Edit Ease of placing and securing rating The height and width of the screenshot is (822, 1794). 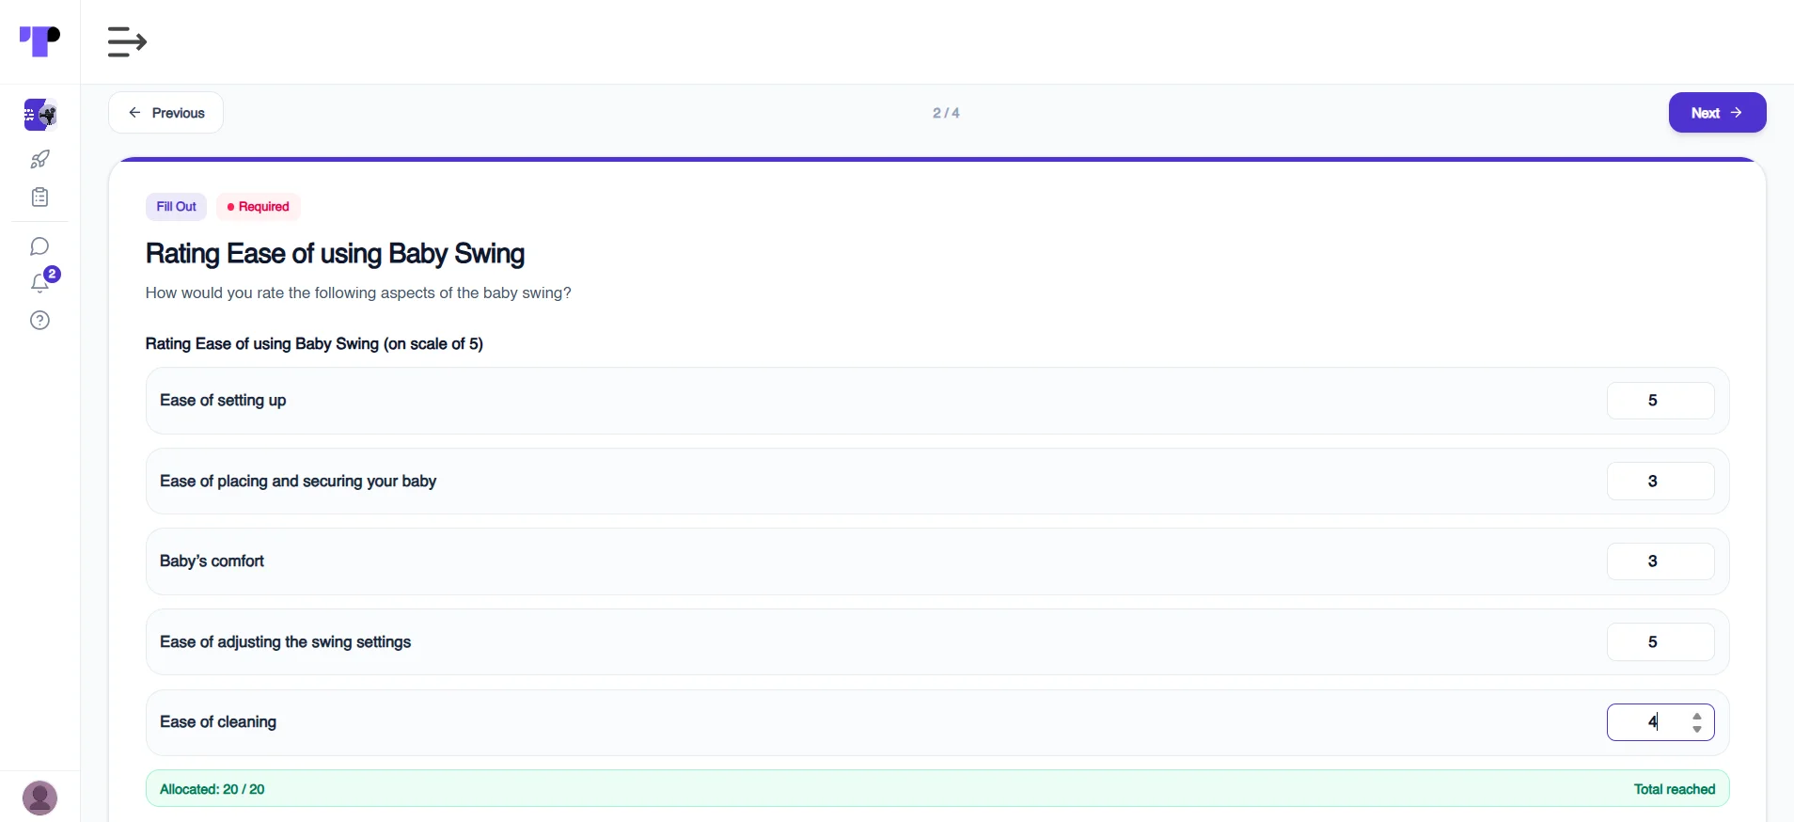tap(1660, 482)
